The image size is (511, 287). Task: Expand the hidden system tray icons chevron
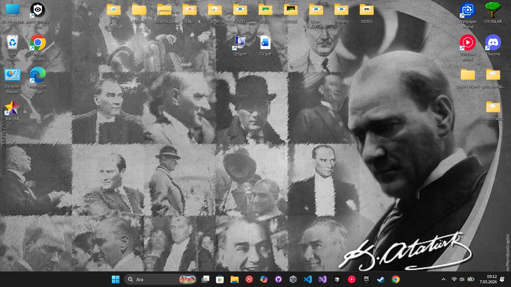click(x=444, y=279)
